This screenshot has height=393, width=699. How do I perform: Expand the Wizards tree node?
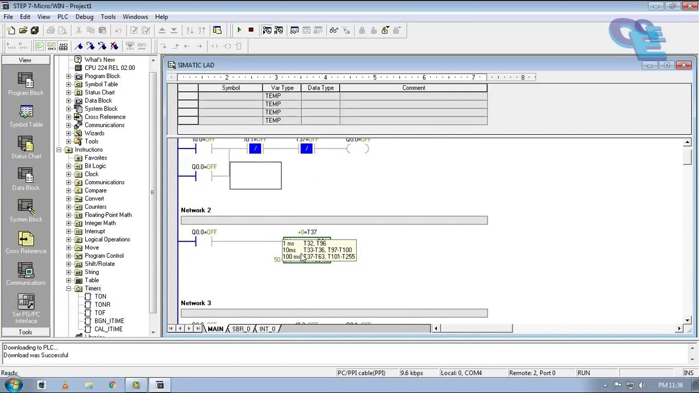[69, 133]
